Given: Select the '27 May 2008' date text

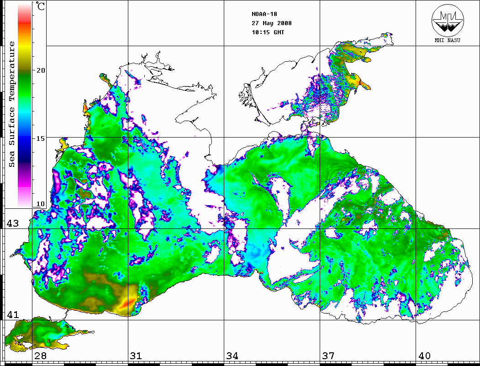Looking at the screenshot, I should point(272,23).
